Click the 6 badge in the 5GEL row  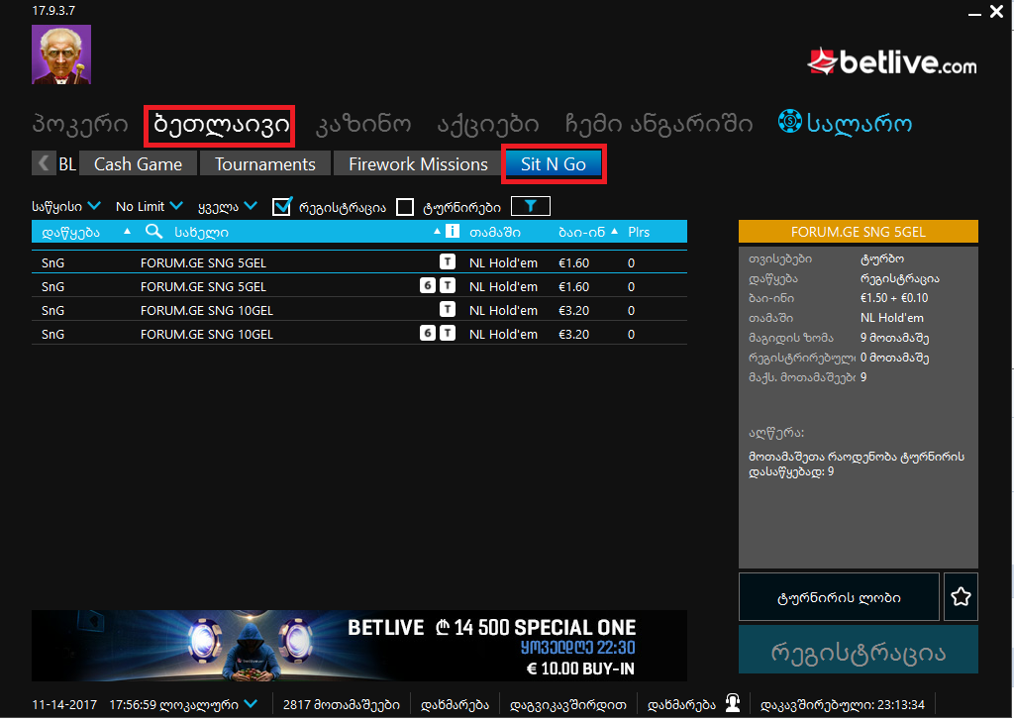pos(428,285)
